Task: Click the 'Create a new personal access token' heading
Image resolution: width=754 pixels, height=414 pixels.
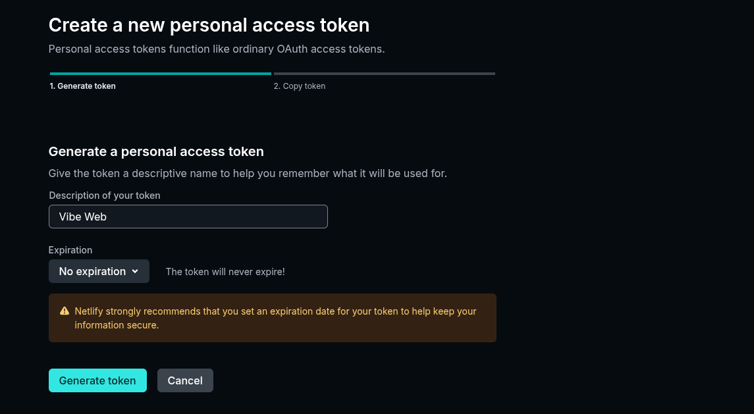Action: (x=209, y=26)
